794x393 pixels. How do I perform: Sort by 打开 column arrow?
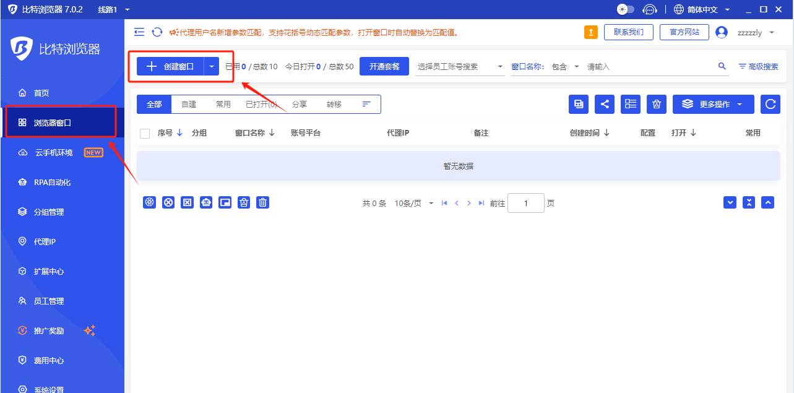pos(693,132)
